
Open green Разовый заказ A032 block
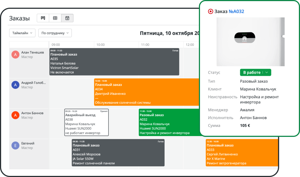pos(169,122)
